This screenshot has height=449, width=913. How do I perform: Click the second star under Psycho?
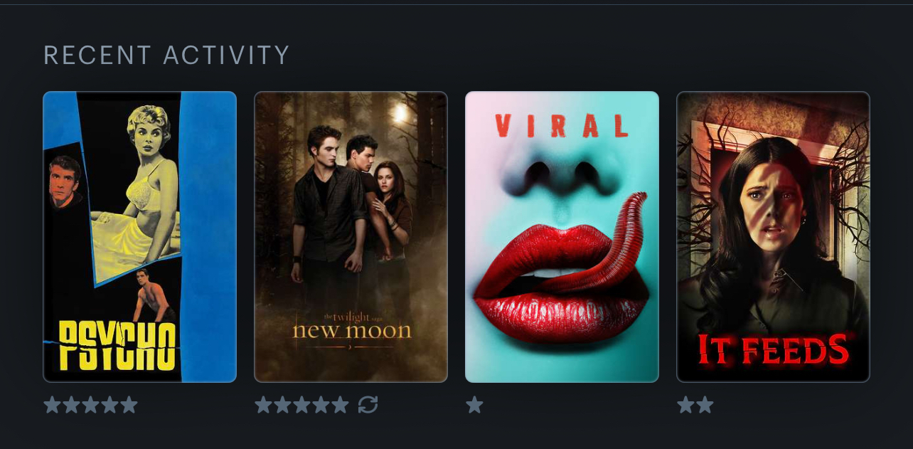click(x=71, y=405)
